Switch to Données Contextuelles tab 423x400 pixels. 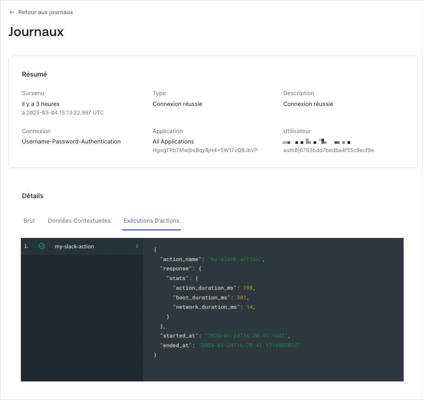click(79, 221)
